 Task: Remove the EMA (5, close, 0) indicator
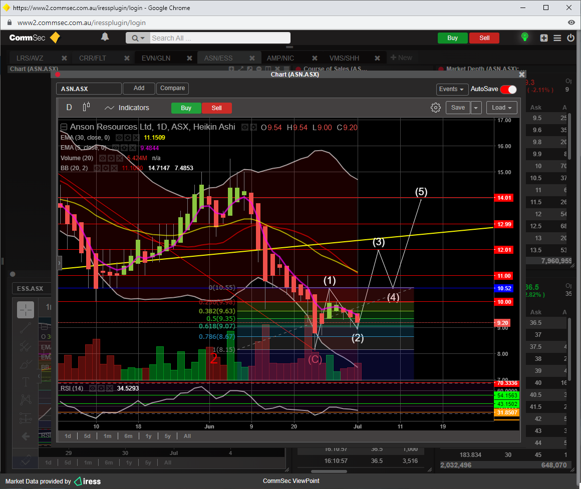[x=132, y=148]
